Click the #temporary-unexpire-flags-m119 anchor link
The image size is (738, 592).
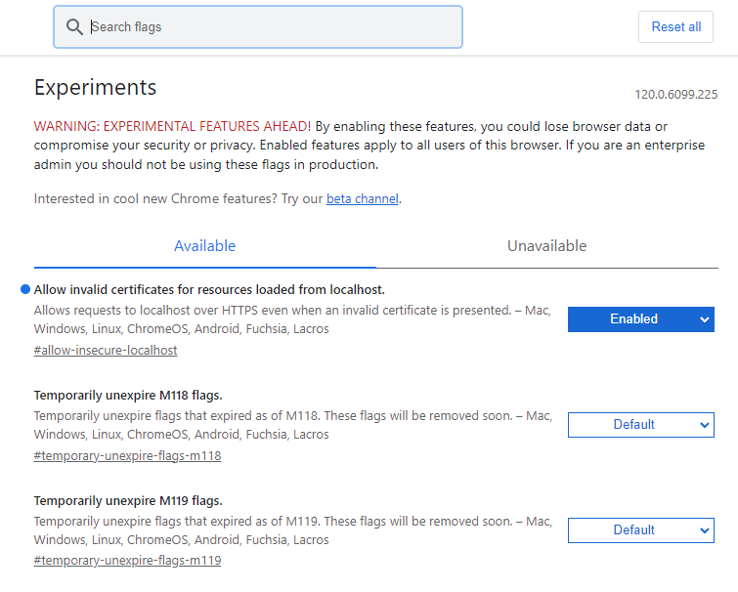(x=127, y=561)
